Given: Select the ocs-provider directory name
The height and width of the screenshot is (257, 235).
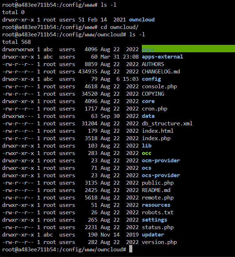Looking at the screenshot, I should (x=161, y=175).
